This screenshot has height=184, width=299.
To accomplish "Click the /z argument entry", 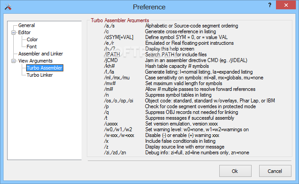I will click(106, 147).
